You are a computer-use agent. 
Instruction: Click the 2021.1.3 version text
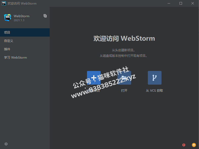pos(19,20)
